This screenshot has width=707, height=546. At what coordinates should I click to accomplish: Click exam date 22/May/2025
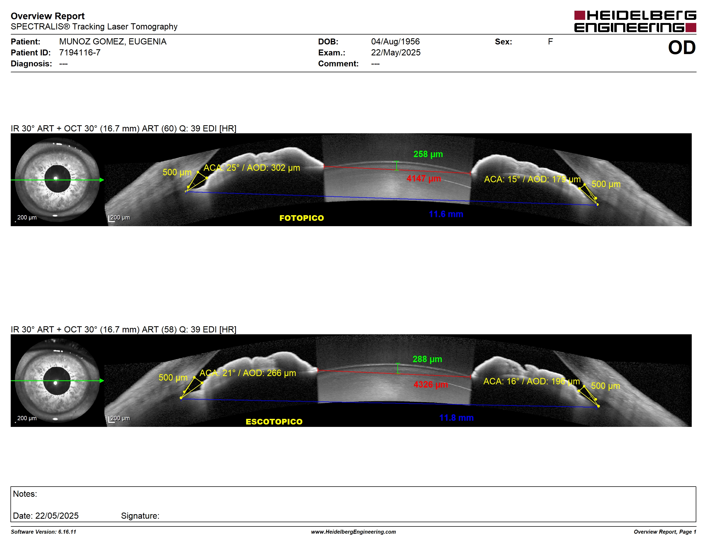coord(396,52)
